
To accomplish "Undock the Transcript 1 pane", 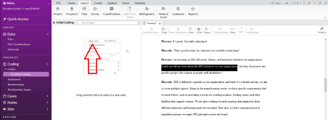I will pos(322,30).
